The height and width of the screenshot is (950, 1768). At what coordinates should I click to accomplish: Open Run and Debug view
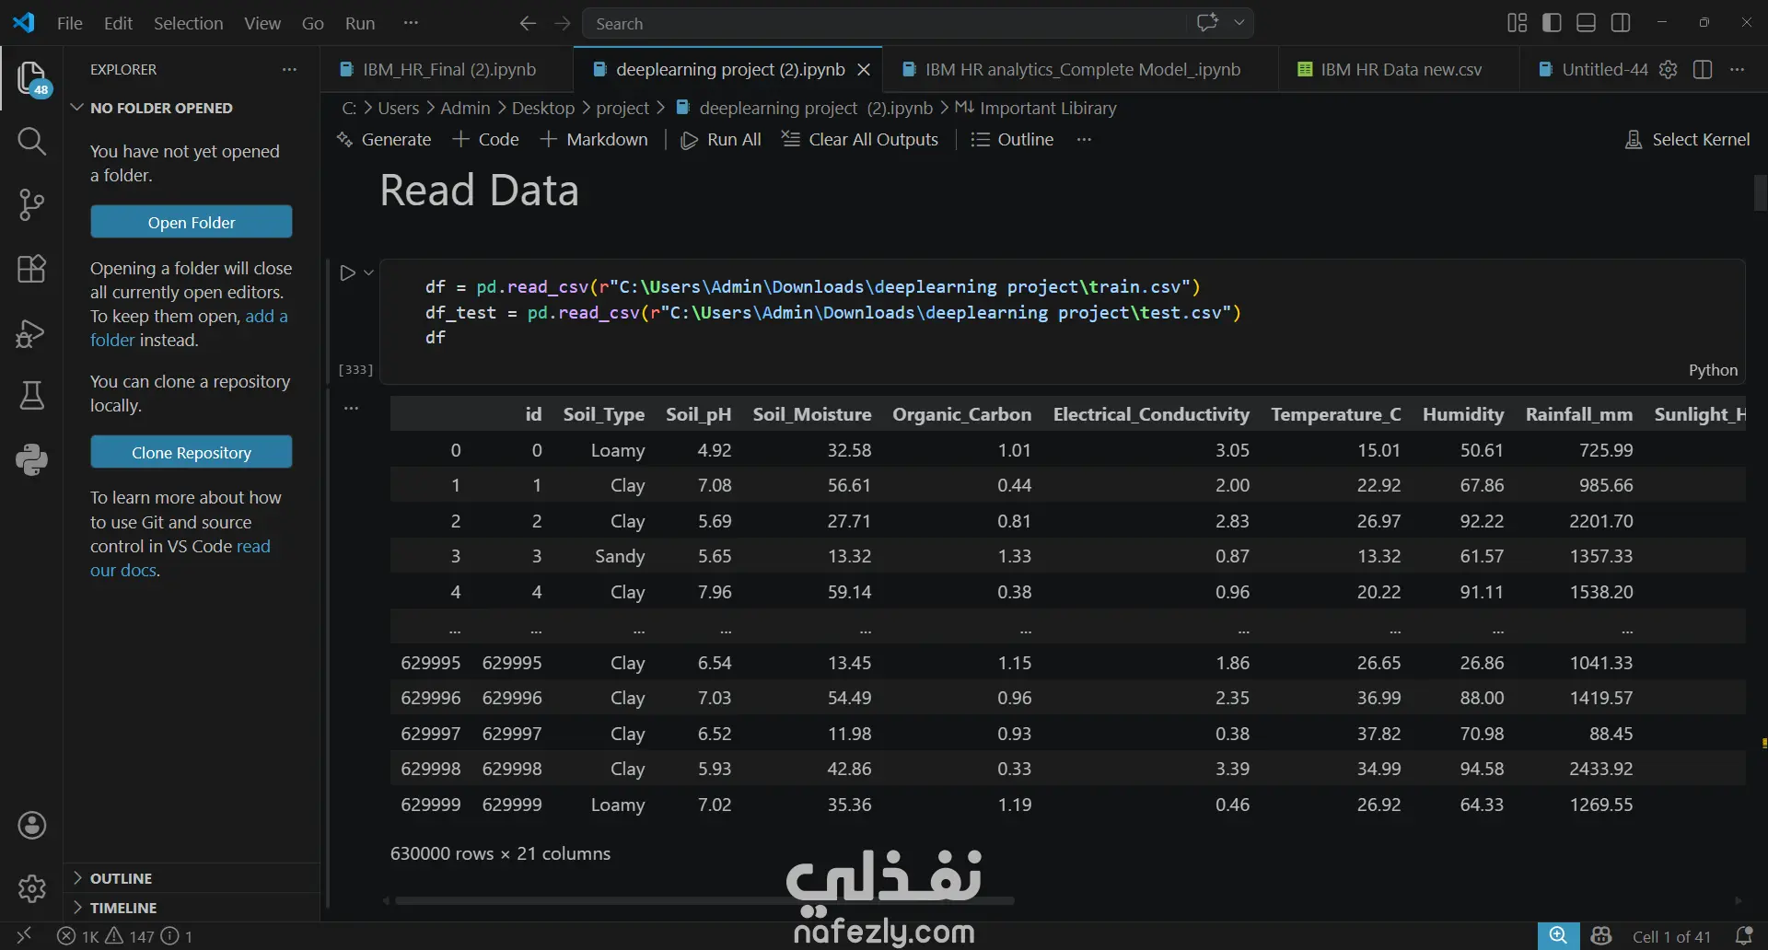click(32, 332)
